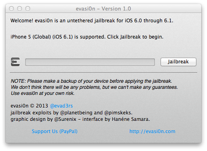
Task: Click the "can't make any guarantees" warning line
Action: pos(94,87)
